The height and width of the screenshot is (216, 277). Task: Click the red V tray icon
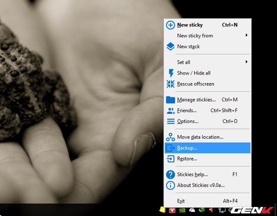point(172,210)
